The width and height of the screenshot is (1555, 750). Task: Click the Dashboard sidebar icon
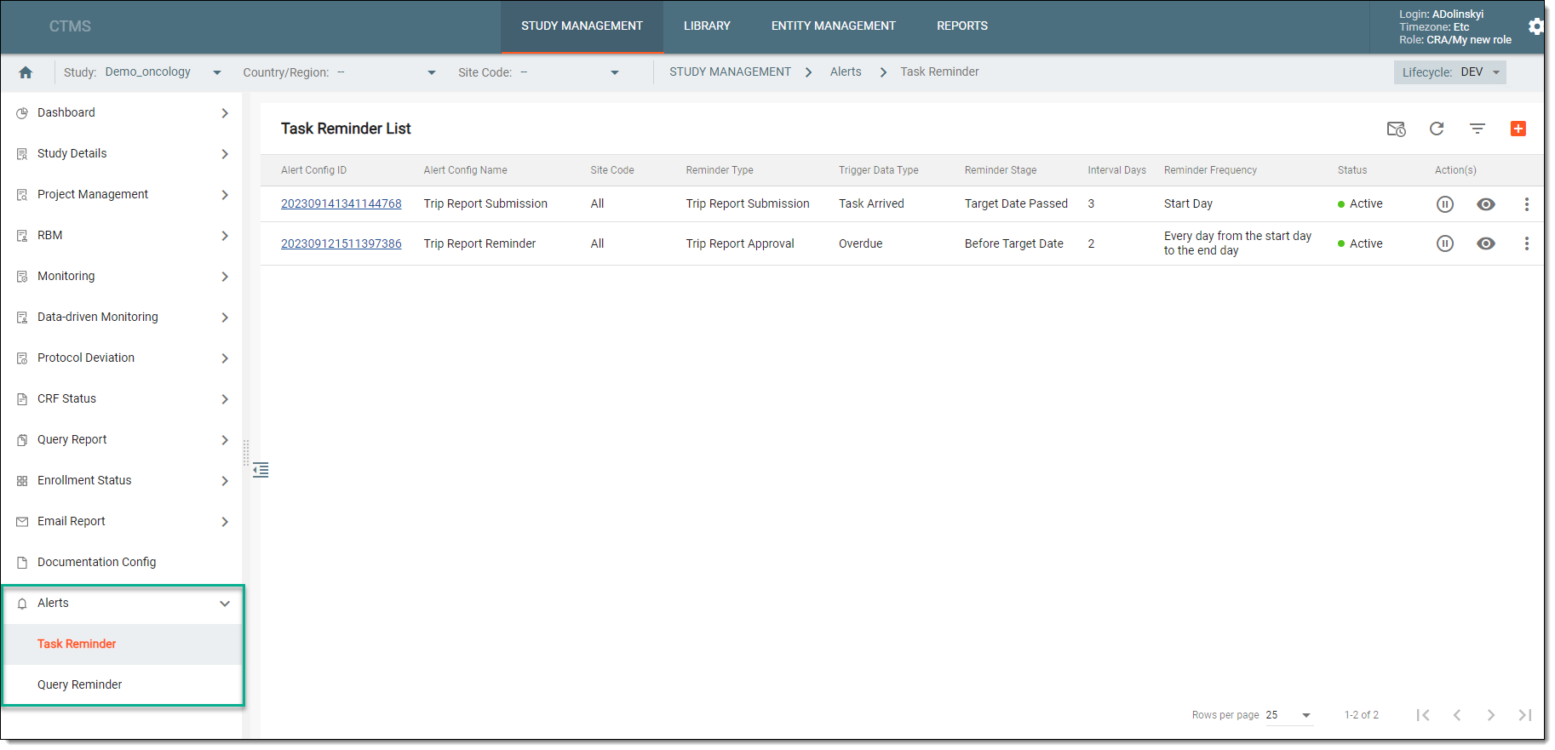[x=22, y=113]
